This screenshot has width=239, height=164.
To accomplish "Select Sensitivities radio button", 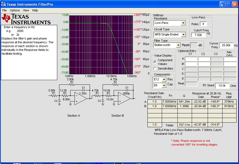I will point(155,68).
